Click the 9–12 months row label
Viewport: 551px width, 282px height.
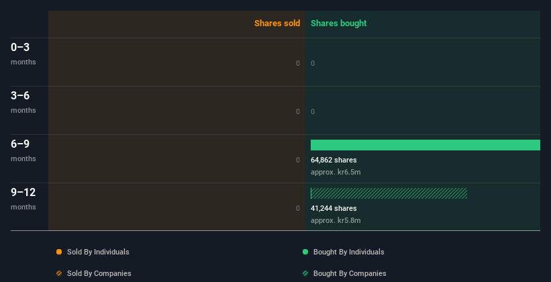click(23, 199)
